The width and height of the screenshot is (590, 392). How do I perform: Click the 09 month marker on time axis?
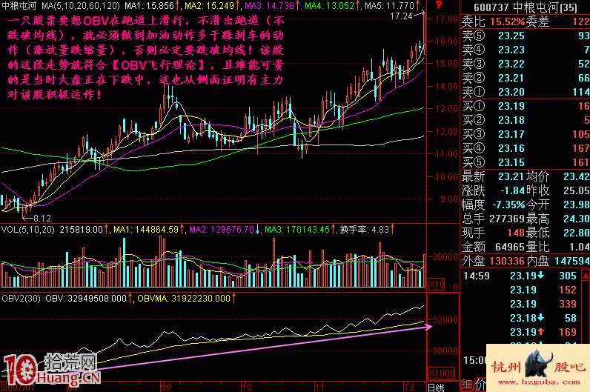[x=166, y=387]
